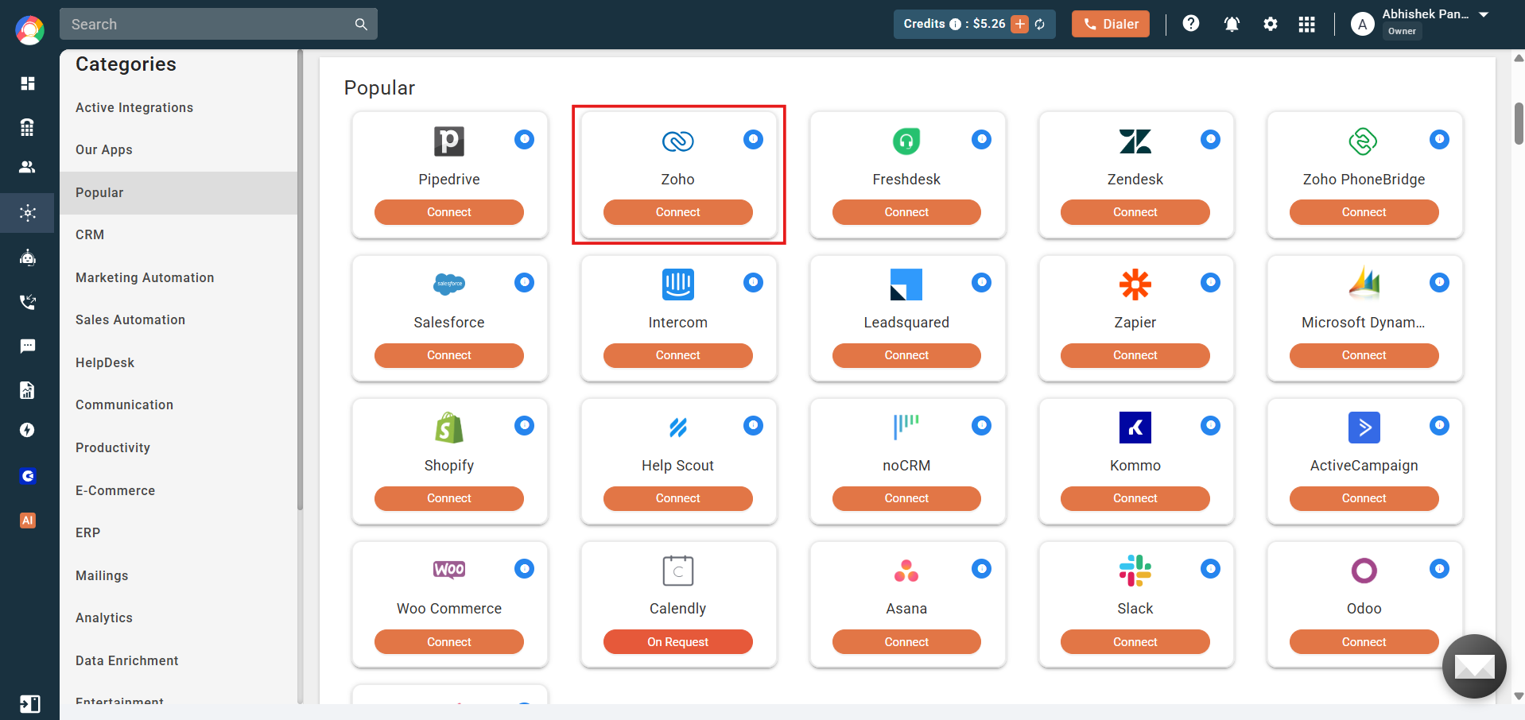Click the Intercom info icon

point(753,282)
